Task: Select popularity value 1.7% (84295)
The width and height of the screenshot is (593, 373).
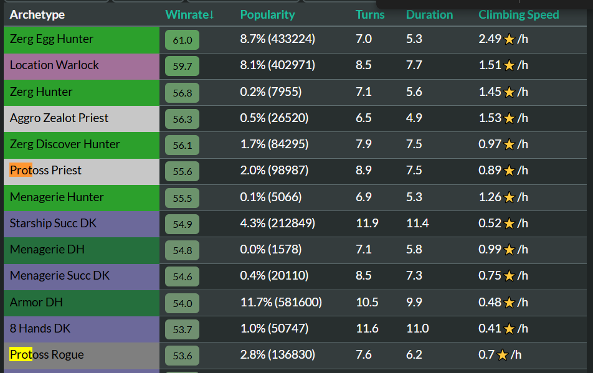Action: click(274, 144)
